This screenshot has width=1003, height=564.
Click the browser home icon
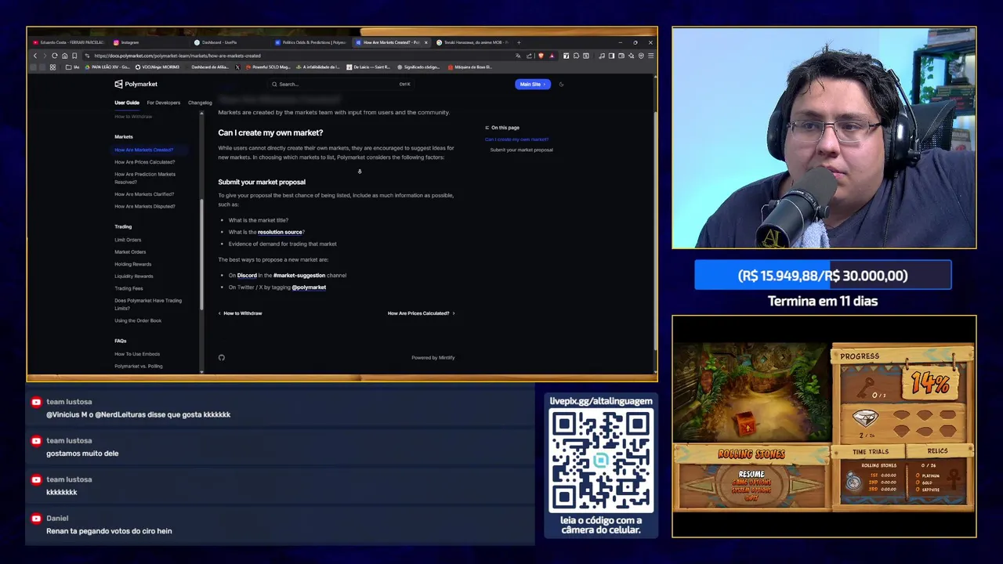64,56
